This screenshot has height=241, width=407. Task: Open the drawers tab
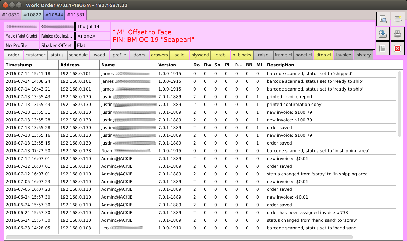click(159, 55)
